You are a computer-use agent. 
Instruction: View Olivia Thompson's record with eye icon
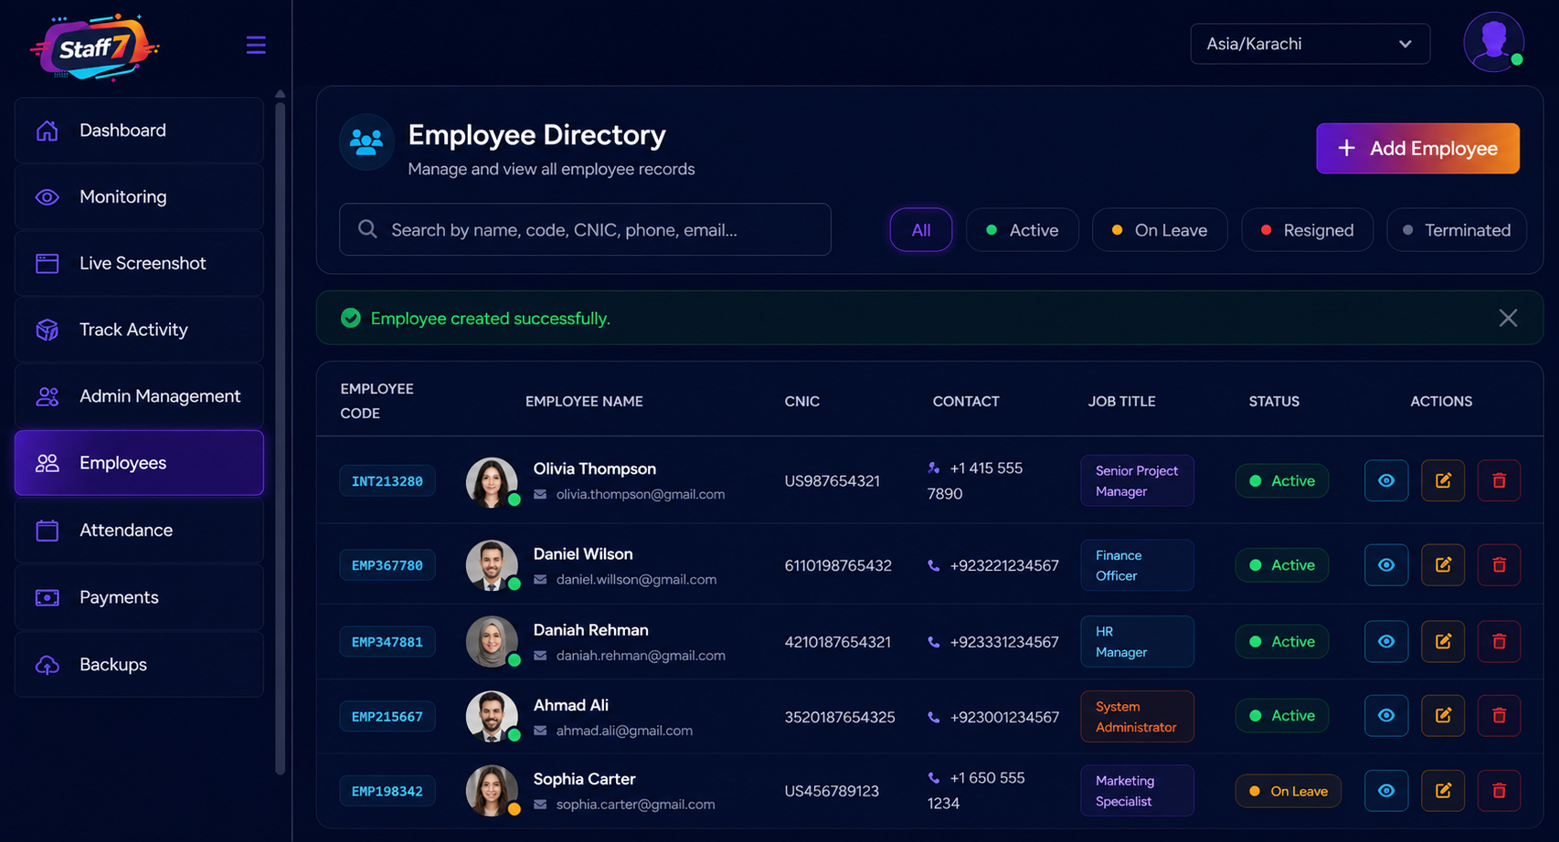coord(1386,480)
